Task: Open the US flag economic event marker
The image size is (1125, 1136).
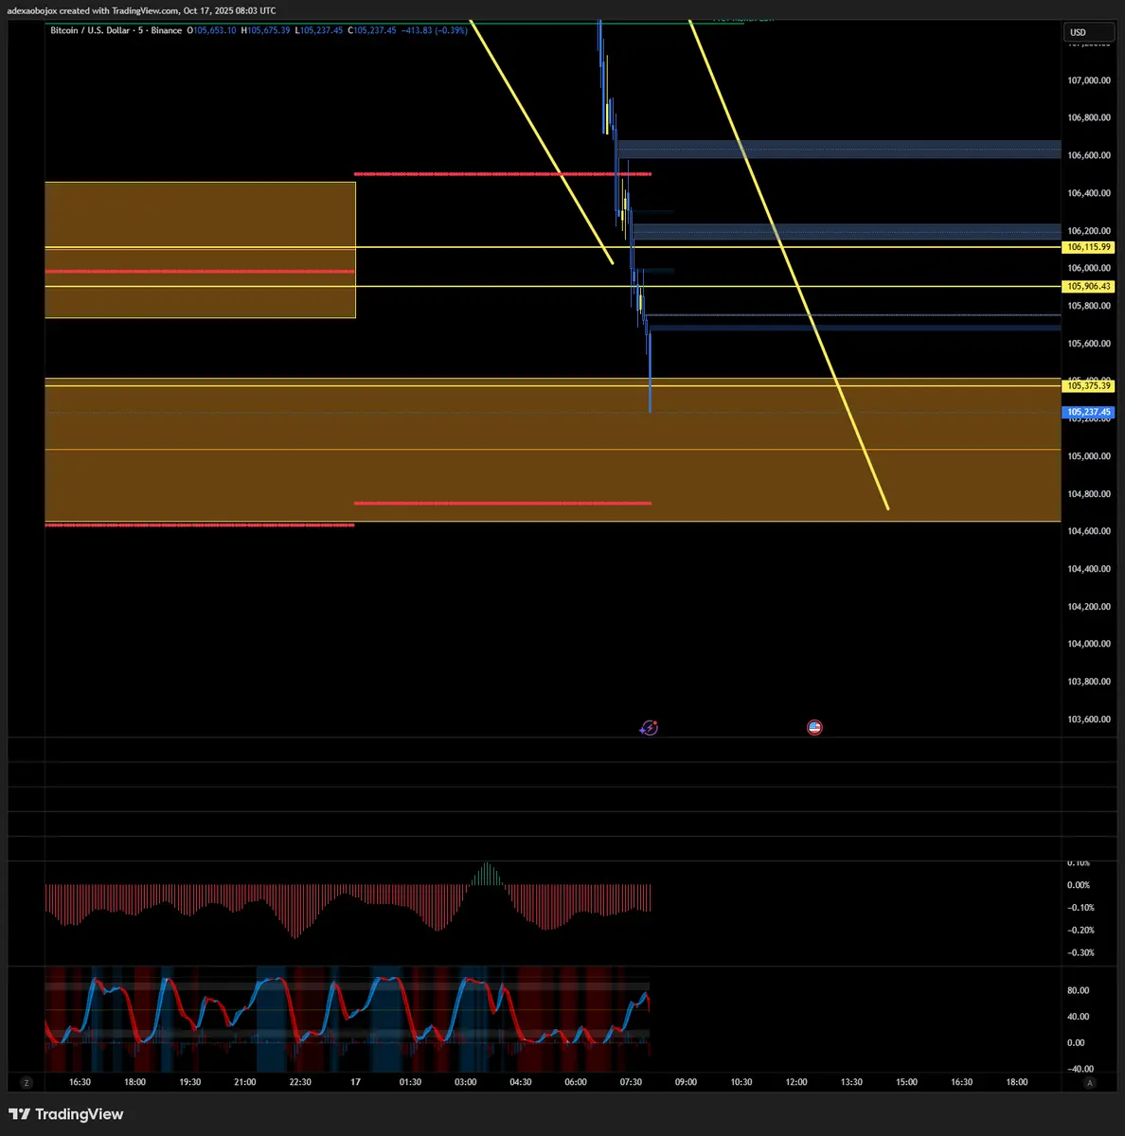Action: [x=814, y=727]
